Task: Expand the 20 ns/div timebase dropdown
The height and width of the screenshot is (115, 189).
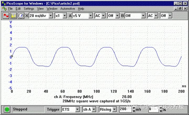Action: [51, 16]
